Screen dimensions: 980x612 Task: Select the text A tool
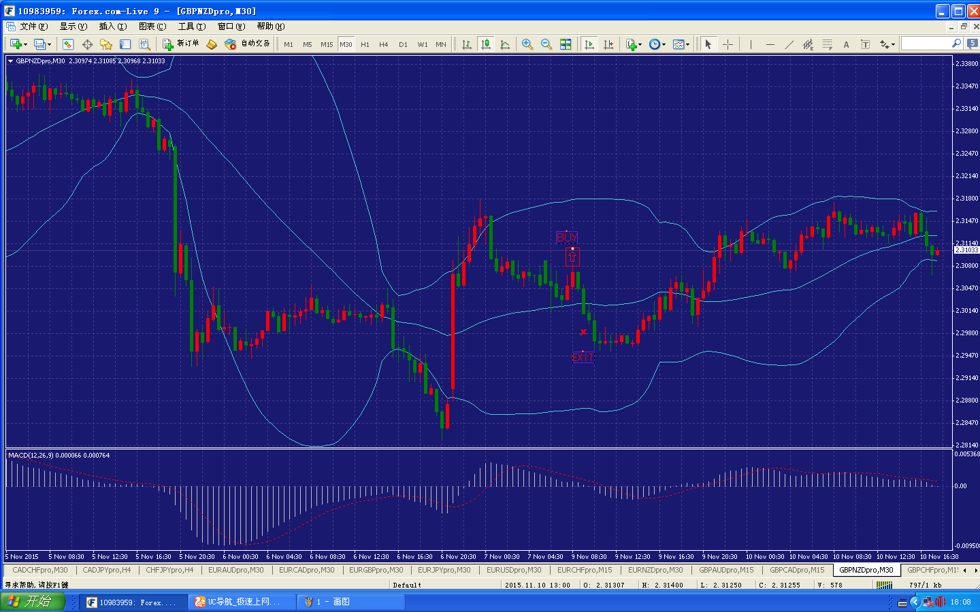click(x=846, y=44)
